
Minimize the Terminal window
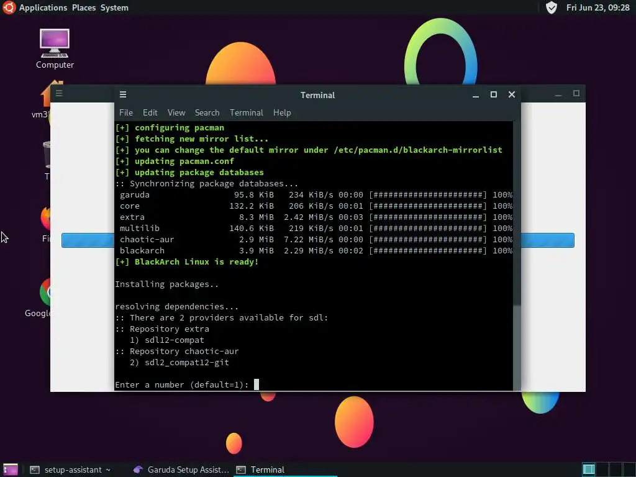[476, 95]
